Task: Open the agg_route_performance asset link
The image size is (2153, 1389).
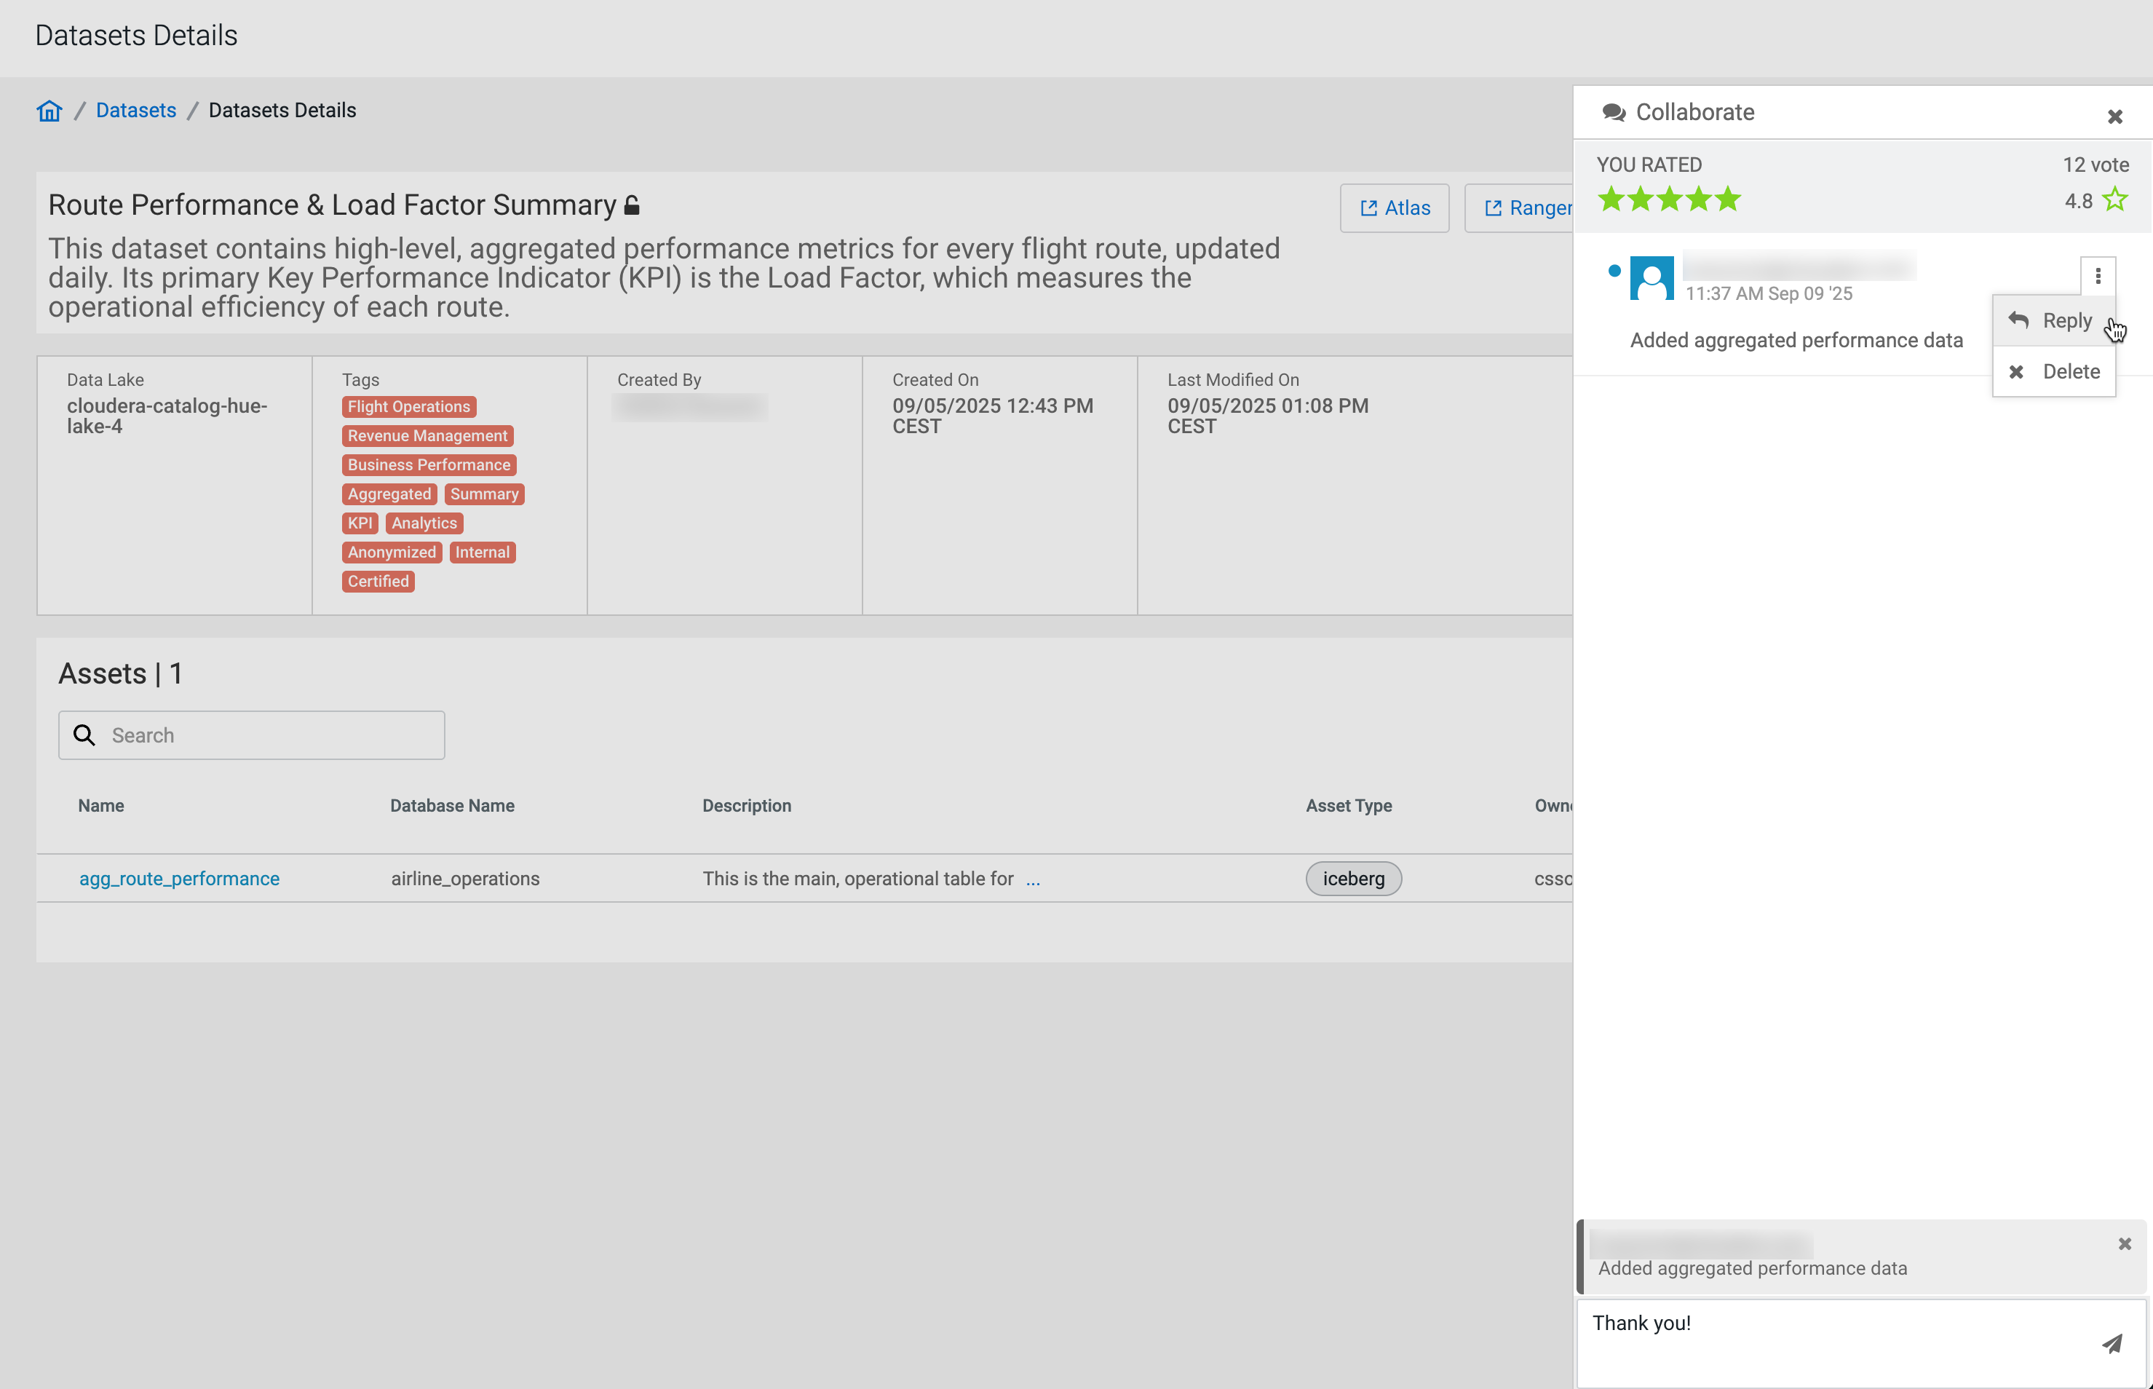Action: [179, 879]
